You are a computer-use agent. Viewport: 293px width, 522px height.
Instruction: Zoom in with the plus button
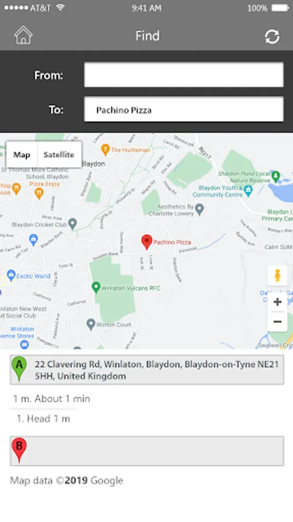pyautogui.click(x=277, y=302)
